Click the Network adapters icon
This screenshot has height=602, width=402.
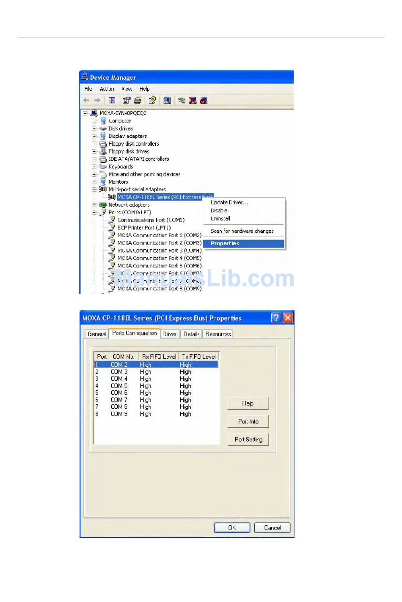tap(103, 205)
